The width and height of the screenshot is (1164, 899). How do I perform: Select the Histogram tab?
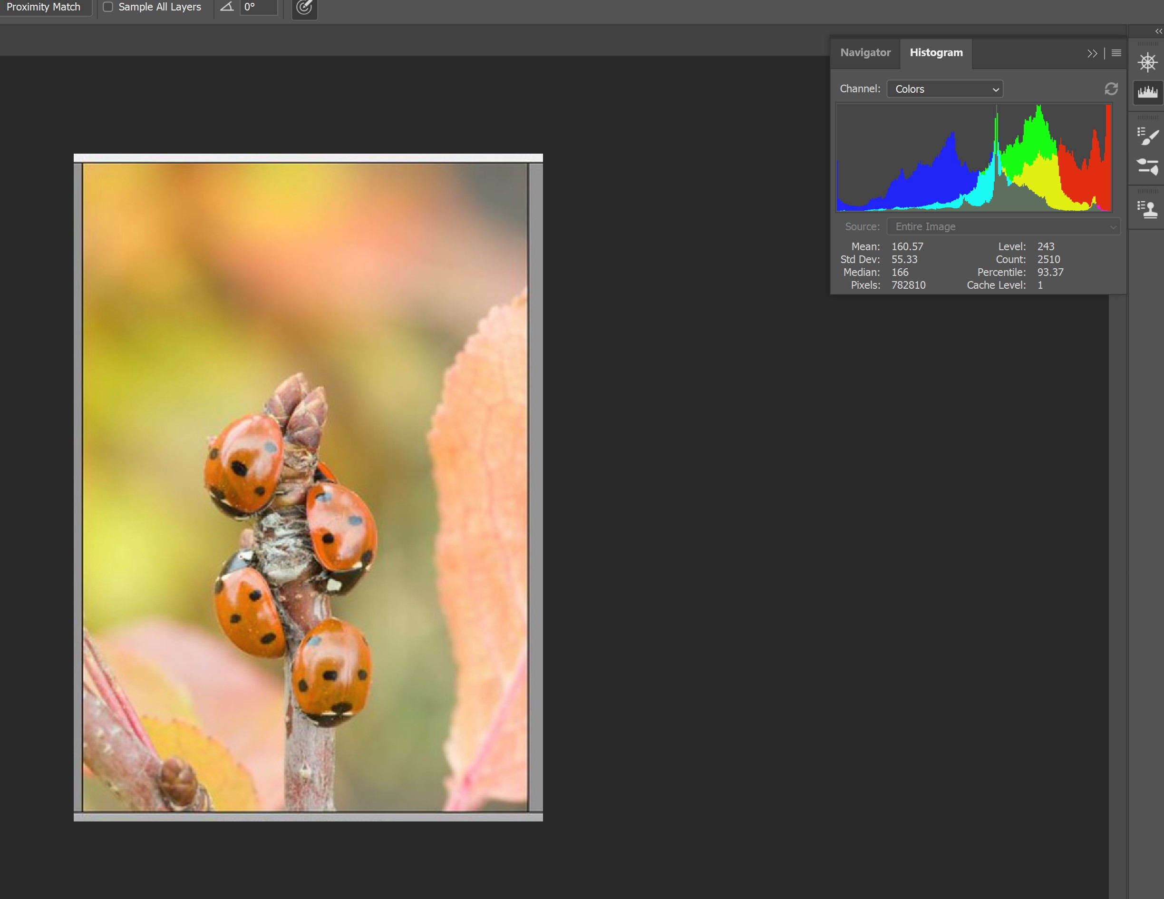click(x=936, y=53)
